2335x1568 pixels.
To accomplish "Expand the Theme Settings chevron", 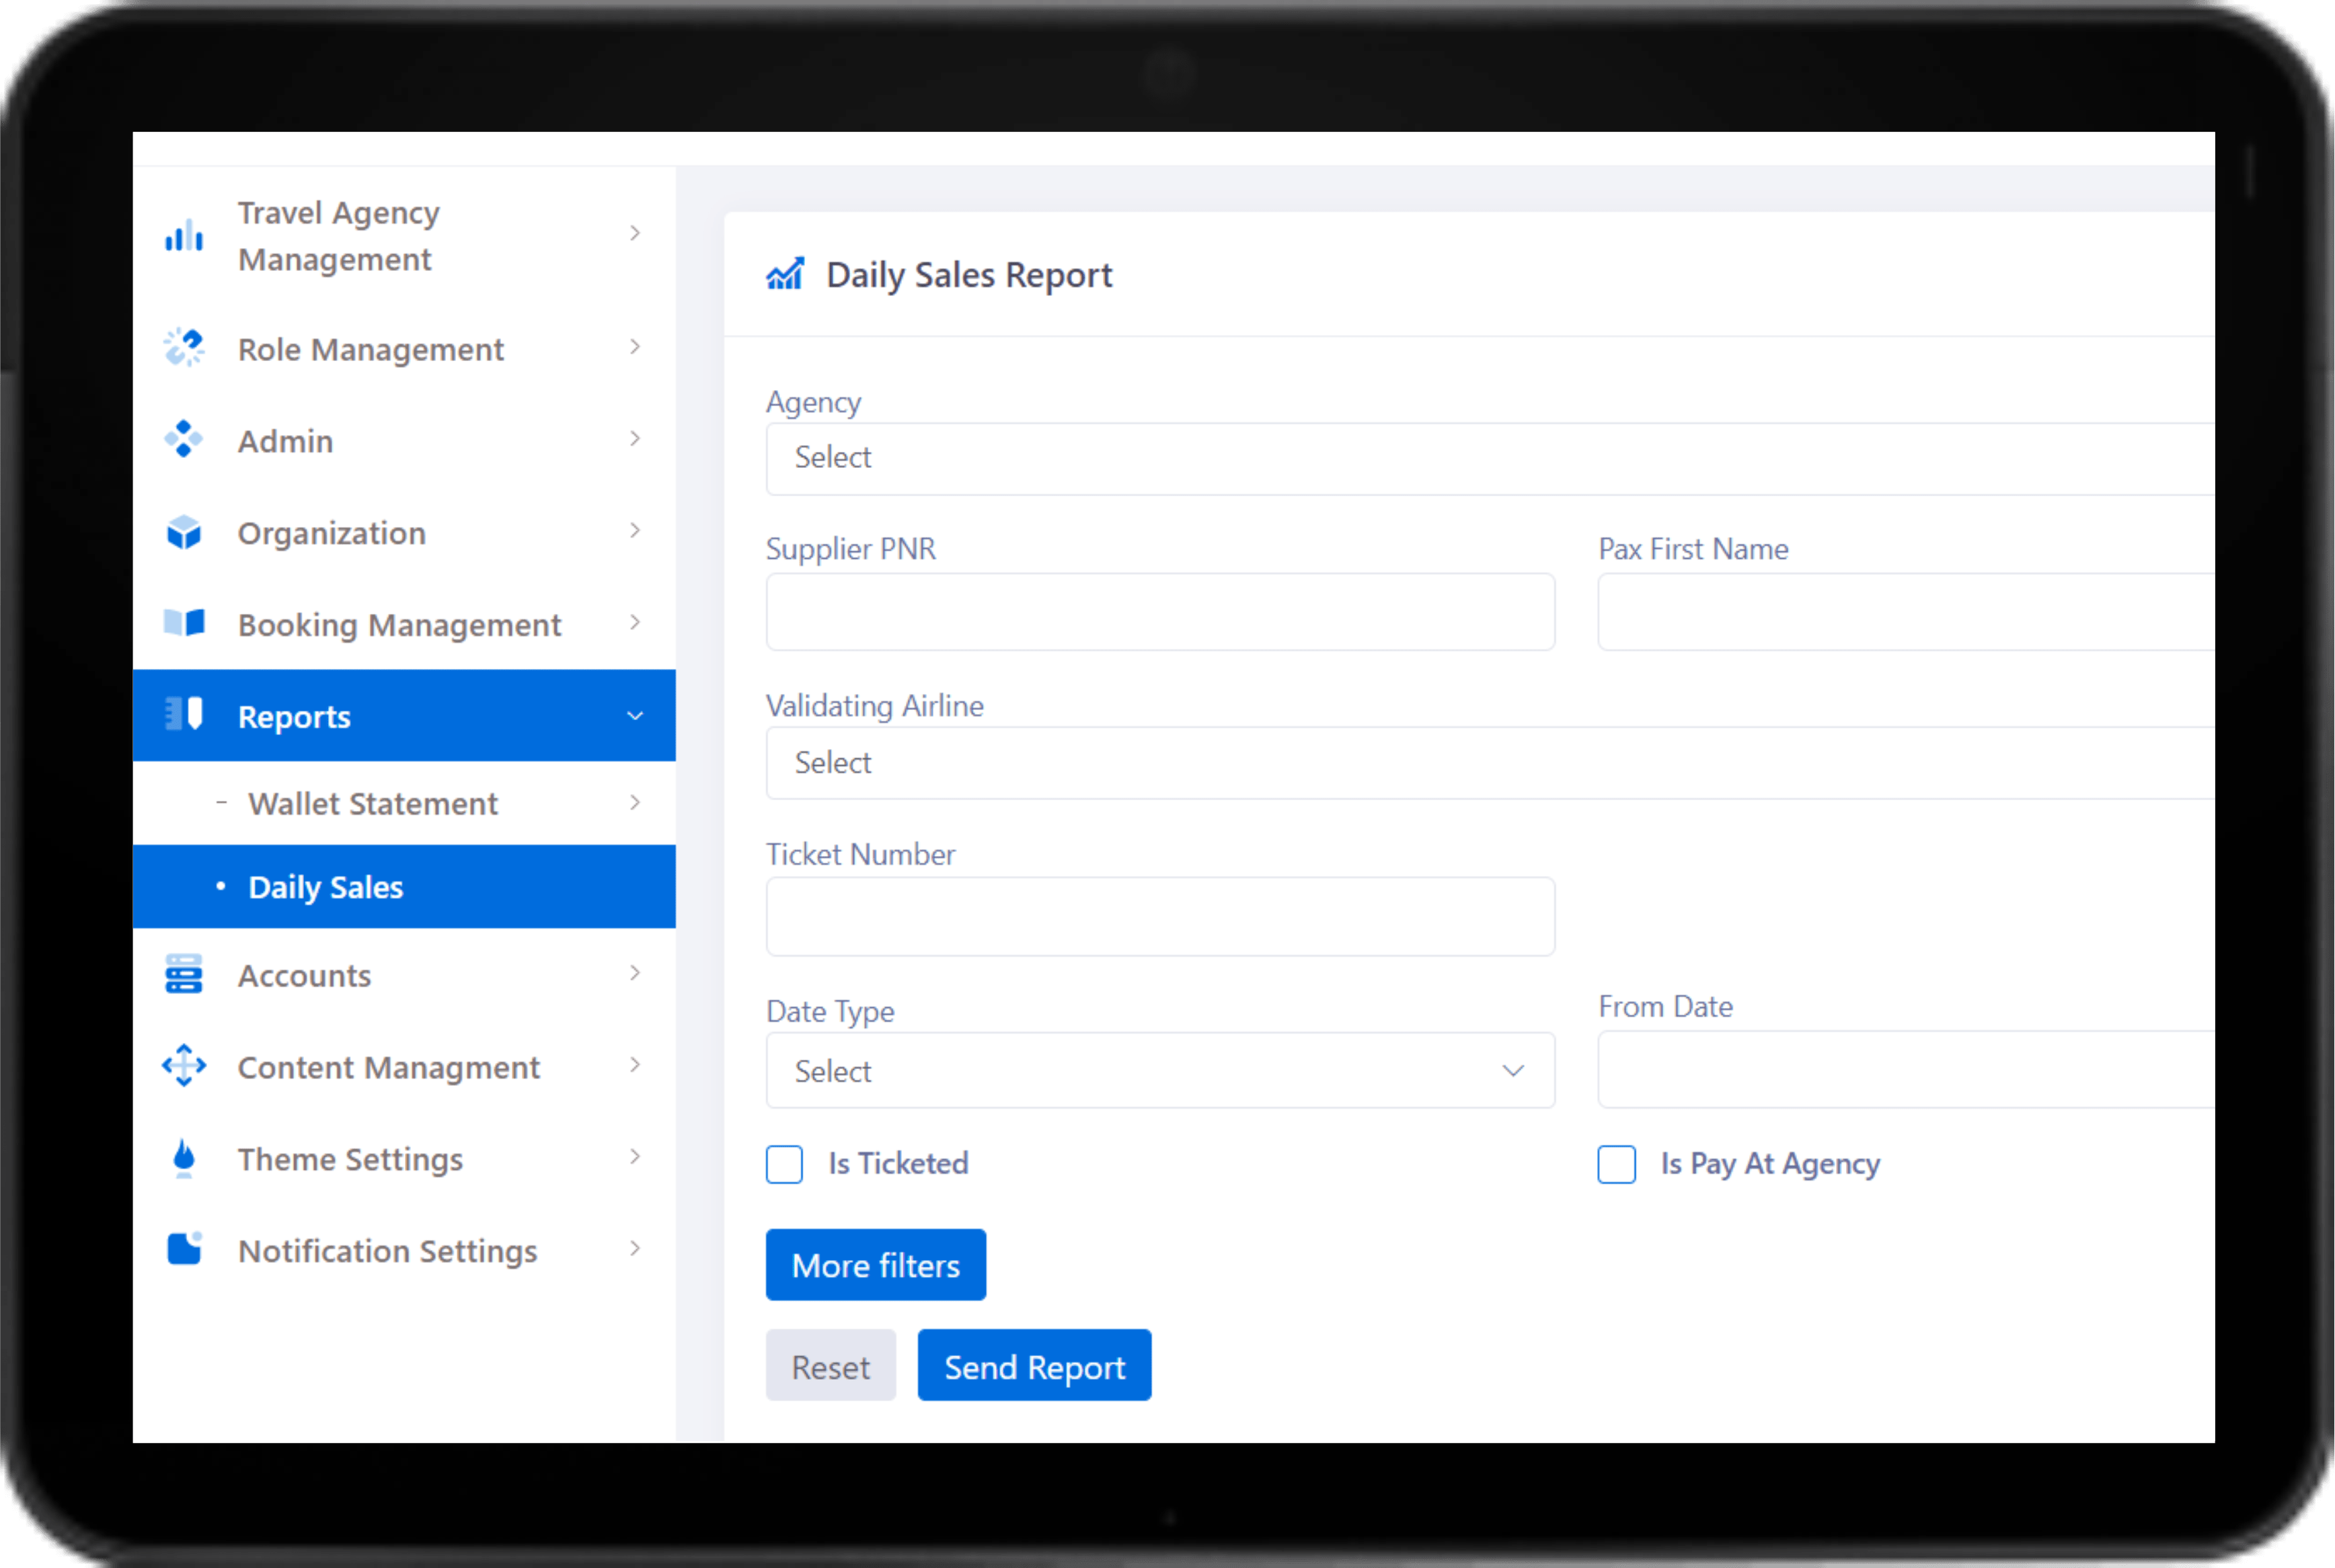I will coord(635,1157).
